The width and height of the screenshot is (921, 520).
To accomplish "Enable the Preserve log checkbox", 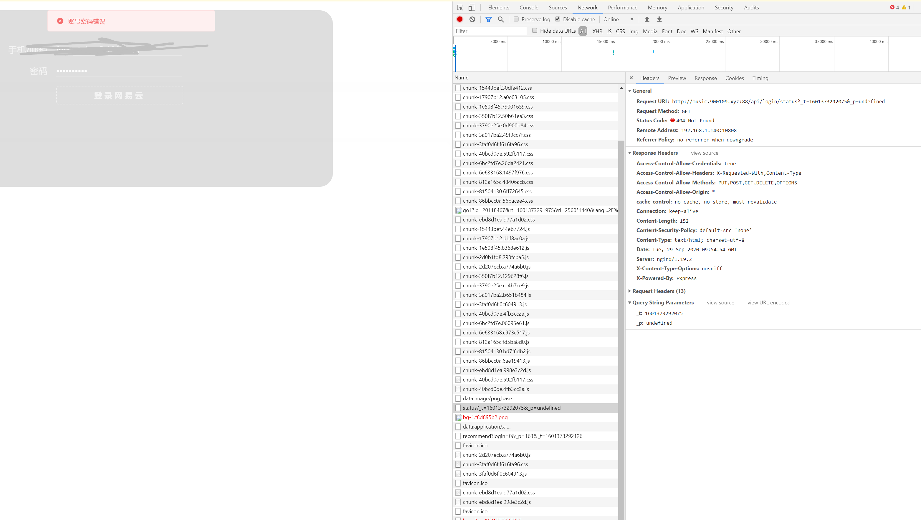I will (x=516, y=19).
